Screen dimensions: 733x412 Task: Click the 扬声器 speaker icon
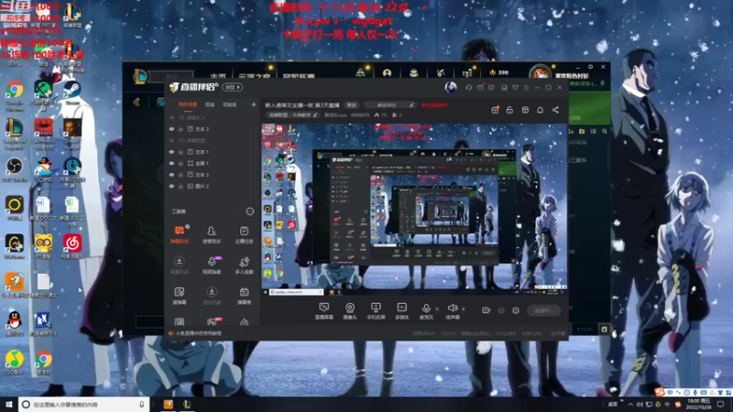pos(452,309)
